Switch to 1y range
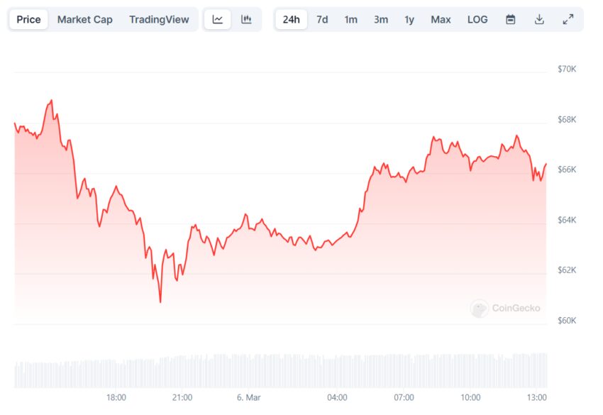This screenshot has height=415, width=603. click(409, 19)
